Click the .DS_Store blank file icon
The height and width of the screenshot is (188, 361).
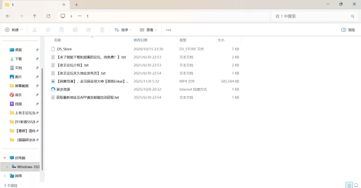[x=53, y=49]
